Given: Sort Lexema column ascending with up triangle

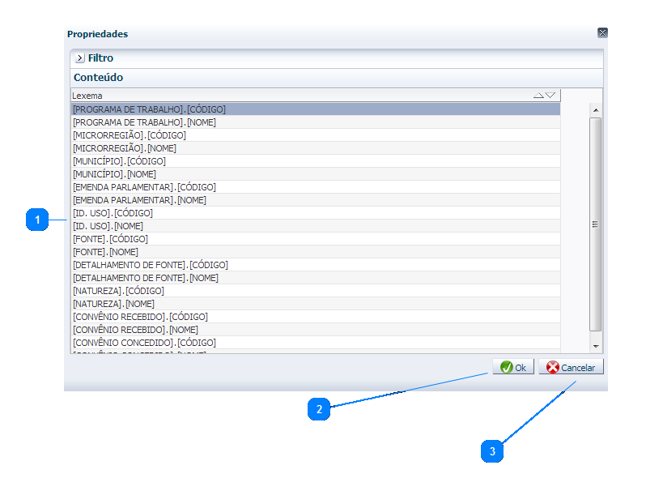Looking at the screenshot, I should 538,96.
